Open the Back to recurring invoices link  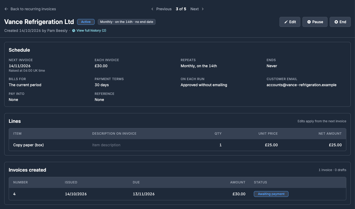tap(30, 9)
